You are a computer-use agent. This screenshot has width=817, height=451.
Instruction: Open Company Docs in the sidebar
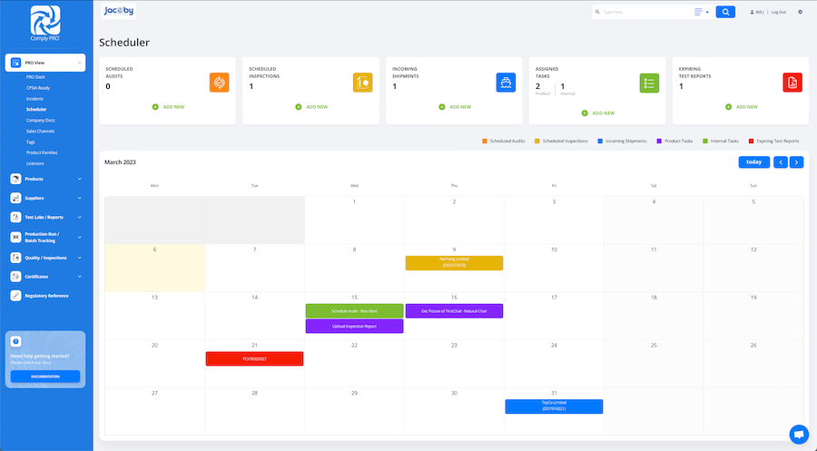(41, 121)
